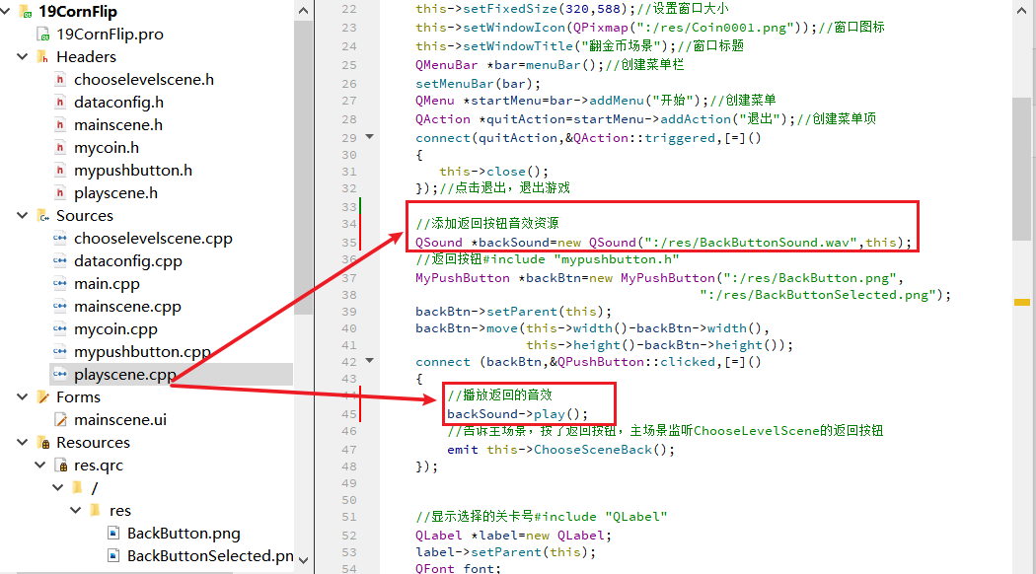Open main.cpp from Sources
The height and width of the screenshot is (574, 1036).
[107, 283]
